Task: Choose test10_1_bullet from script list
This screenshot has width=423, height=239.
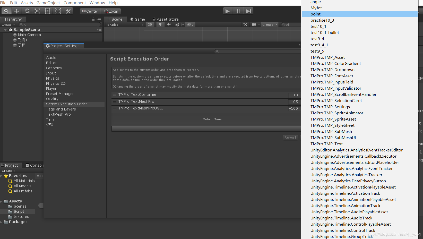Action: 360,32
